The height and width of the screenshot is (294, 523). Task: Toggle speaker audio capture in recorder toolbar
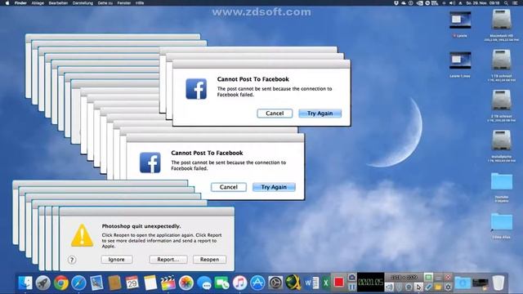tap(389, 287)
